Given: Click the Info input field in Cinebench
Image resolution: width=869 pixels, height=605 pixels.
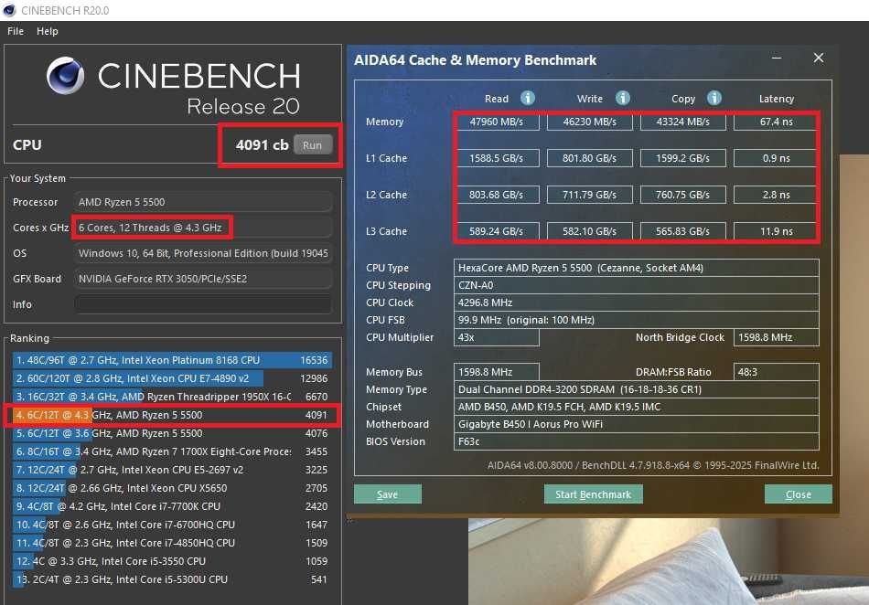Looking at the screenshot, I should click(203, 304).
